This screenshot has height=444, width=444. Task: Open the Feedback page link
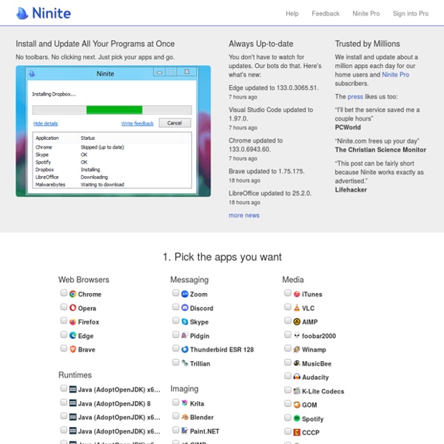point(326,13)
